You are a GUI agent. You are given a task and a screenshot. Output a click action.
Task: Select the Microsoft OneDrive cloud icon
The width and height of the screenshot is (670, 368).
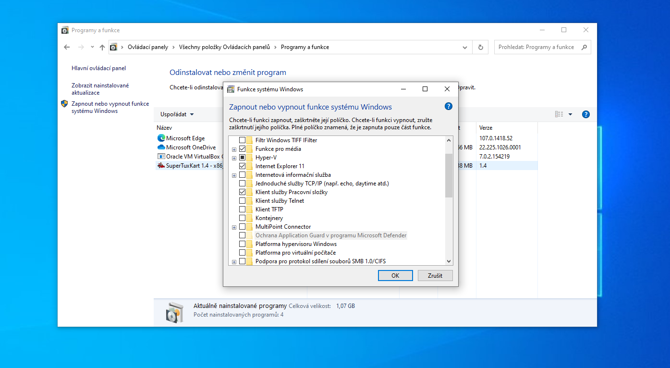click(x=161, y=147)
